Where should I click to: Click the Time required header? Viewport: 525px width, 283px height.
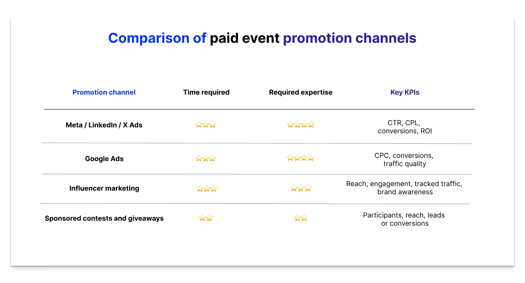click(206, 92)
